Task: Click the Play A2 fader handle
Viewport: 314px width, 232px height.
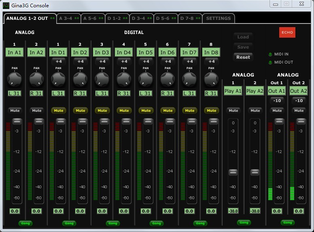Action: (255, 172)
